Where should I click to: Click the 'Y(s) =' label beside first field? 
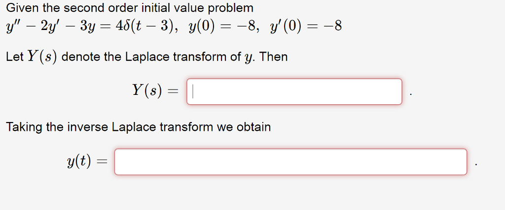[155, 90]
